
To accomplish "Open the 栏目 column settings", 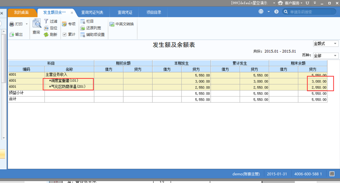I will coord(82,21).
